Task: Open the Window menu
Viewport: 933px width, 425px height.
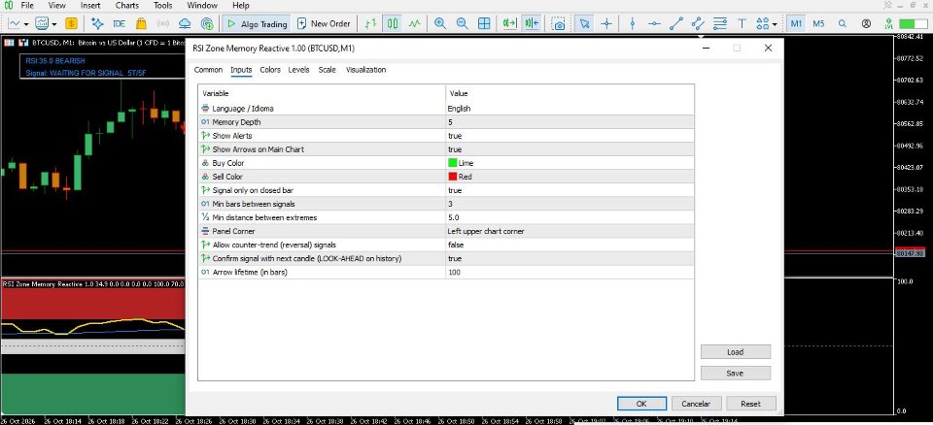Action: 202,6
